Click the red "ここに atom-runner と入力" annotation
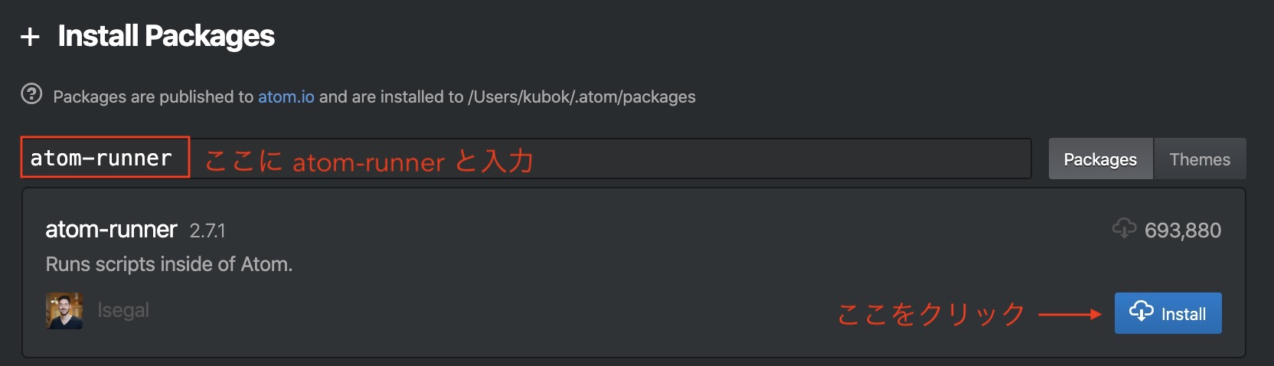Image resolution: width=1274 pixels, height=366 pixels. [x=369, y=161]
